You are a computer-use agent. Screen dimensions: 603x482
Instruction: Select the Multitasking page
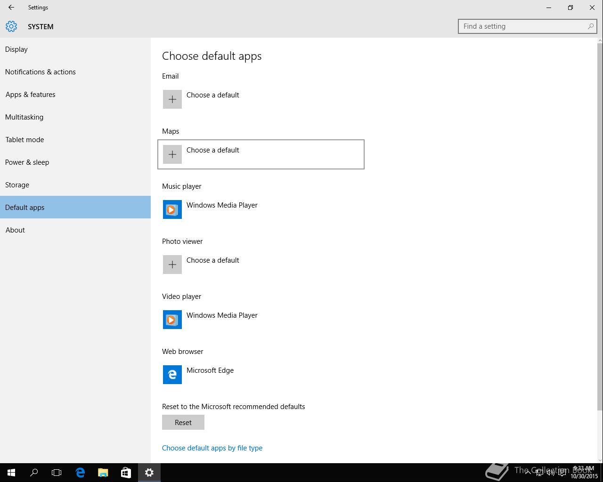coord(75,117)
